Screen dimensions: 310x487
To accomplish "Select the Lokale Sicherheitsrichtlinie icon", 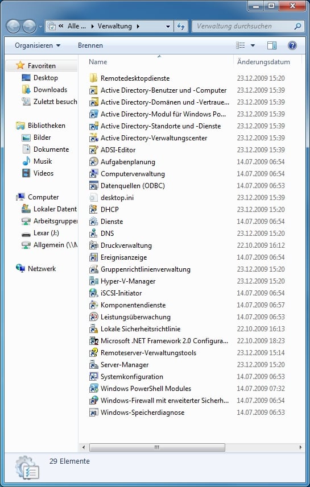I will click(94, 329).
